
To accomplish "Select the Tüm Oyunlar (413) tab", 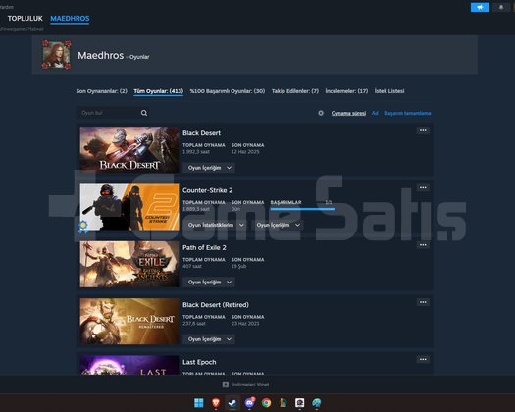I will [158, 91].
